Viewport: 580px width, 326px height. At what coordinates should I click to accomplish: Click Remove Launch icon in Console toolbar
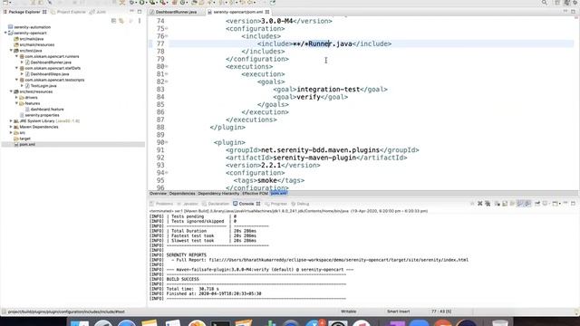(x=479, y=204)
